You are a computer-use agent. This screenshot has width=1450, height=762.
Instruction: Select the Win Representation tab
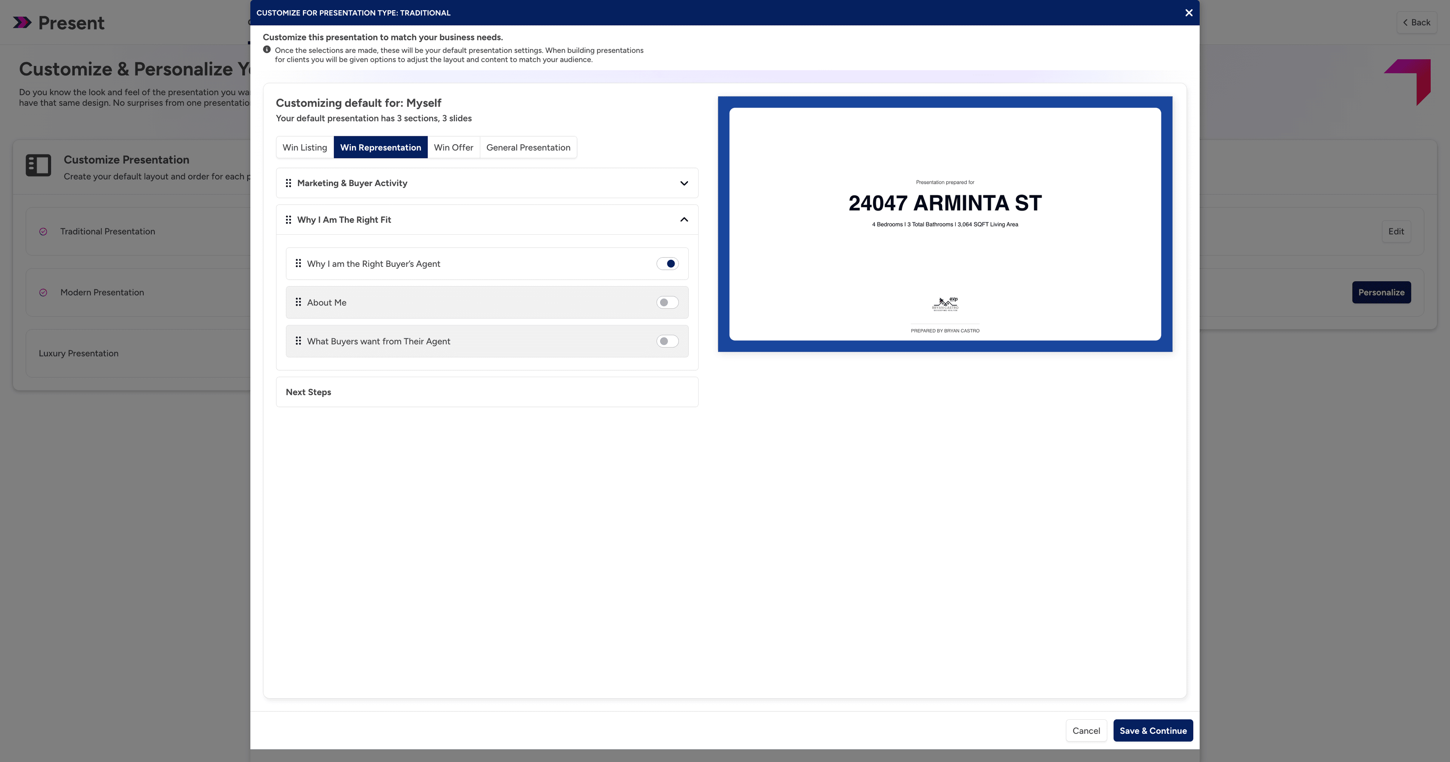pyautogui.click(x=381, y=148)
